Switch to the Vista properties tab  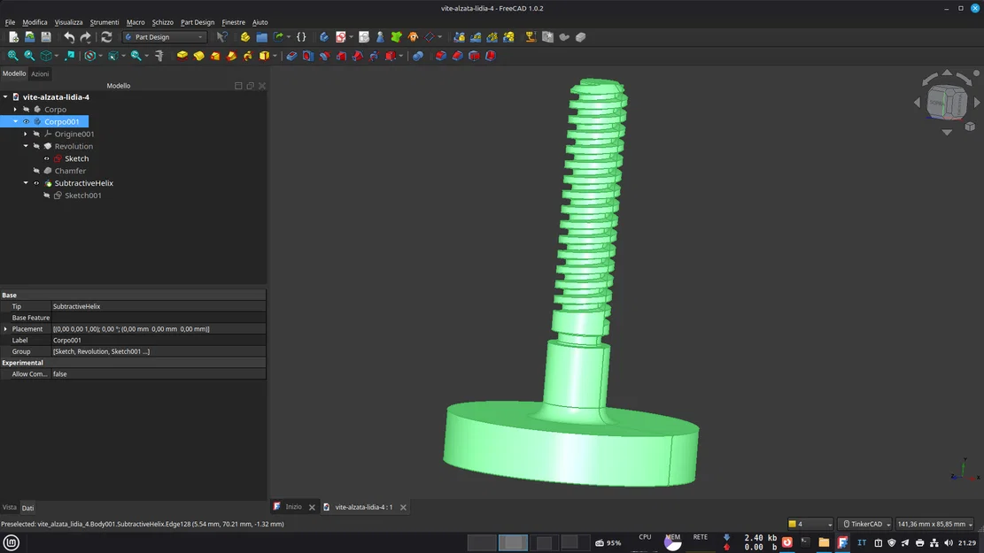tap(10, 507)
